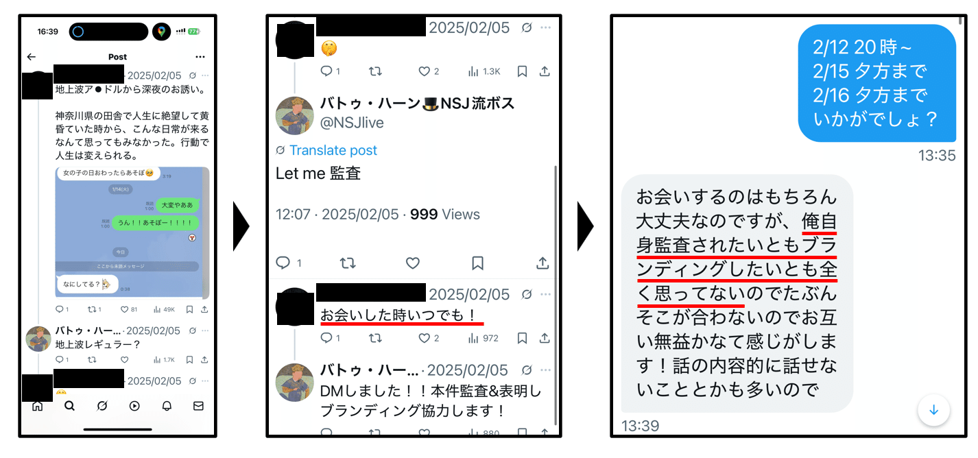This screenshot has width=978, height=458.
Task: Open the three-dot menu next to Post title
Action: (x=200, y=57)
